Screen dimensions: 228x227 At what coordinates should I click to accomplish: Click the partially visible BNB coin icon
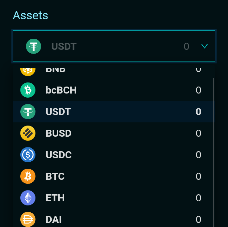click(x=28, y=72)
